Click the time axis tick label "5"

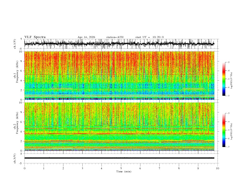[121, 168]
